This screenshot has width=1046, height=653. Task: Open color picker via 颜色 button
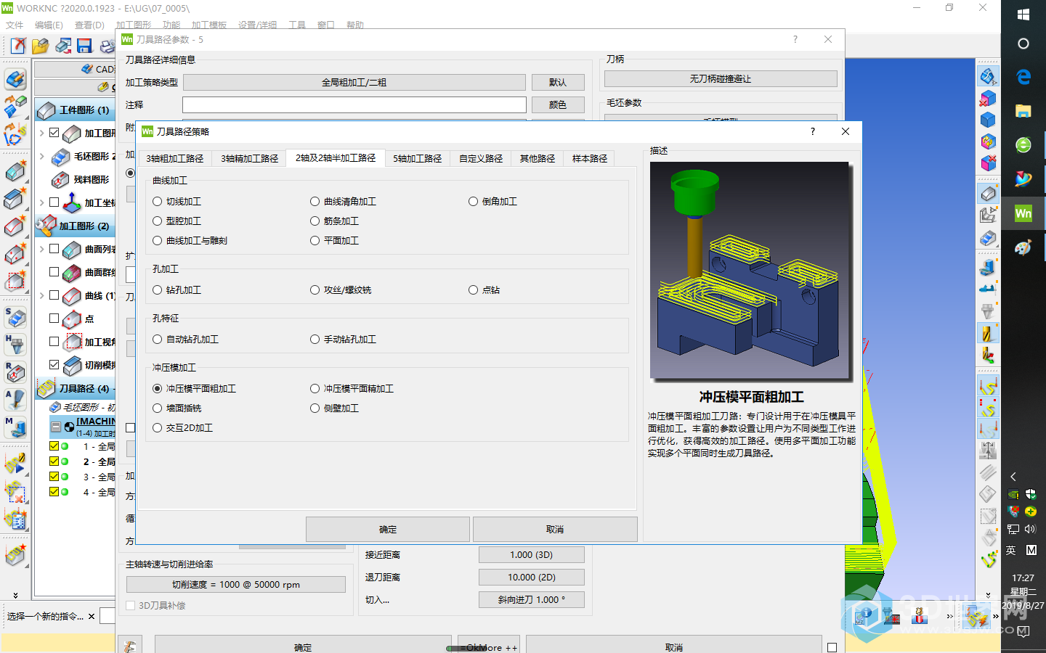click(558, 104)
